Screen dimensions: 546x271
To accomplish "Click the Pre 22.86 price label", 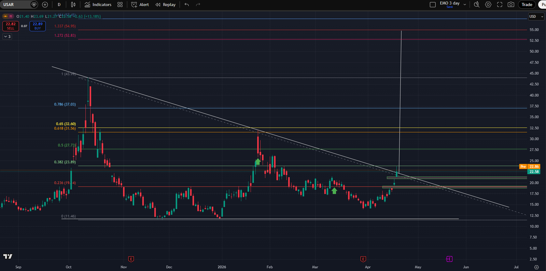I will [x=529, y=167].
